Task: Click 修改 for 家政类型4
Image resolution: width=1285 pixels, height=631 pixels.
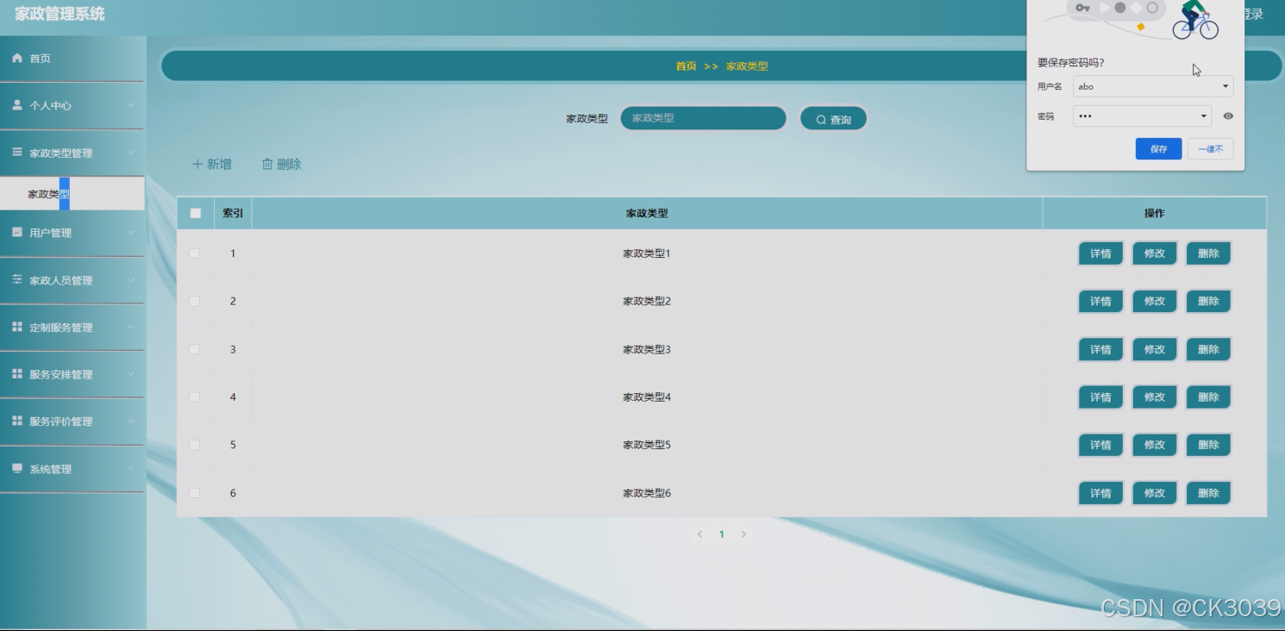Action: coord(1154,397)
